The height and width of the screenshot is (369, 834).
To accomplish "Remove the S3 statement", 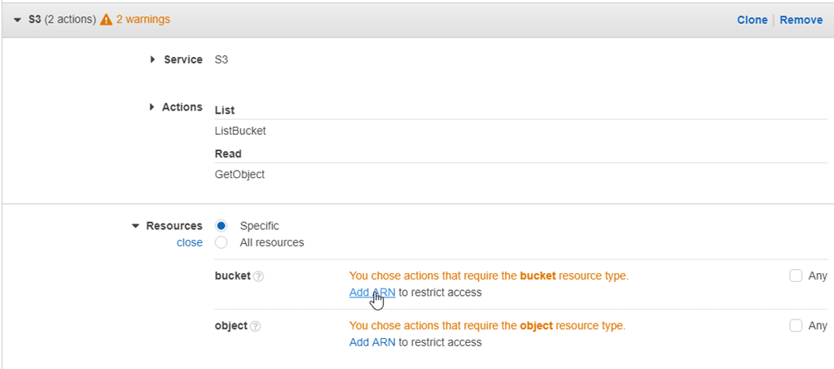I will pyautogui.click(x=801, y=20).
